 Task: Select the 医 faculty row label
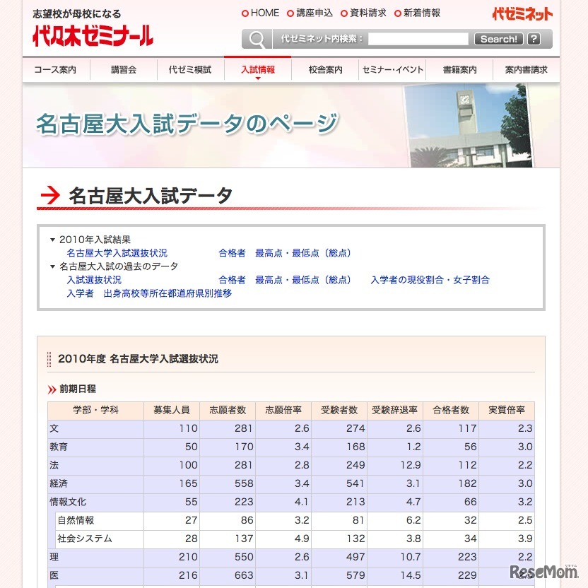coord(54,575)
